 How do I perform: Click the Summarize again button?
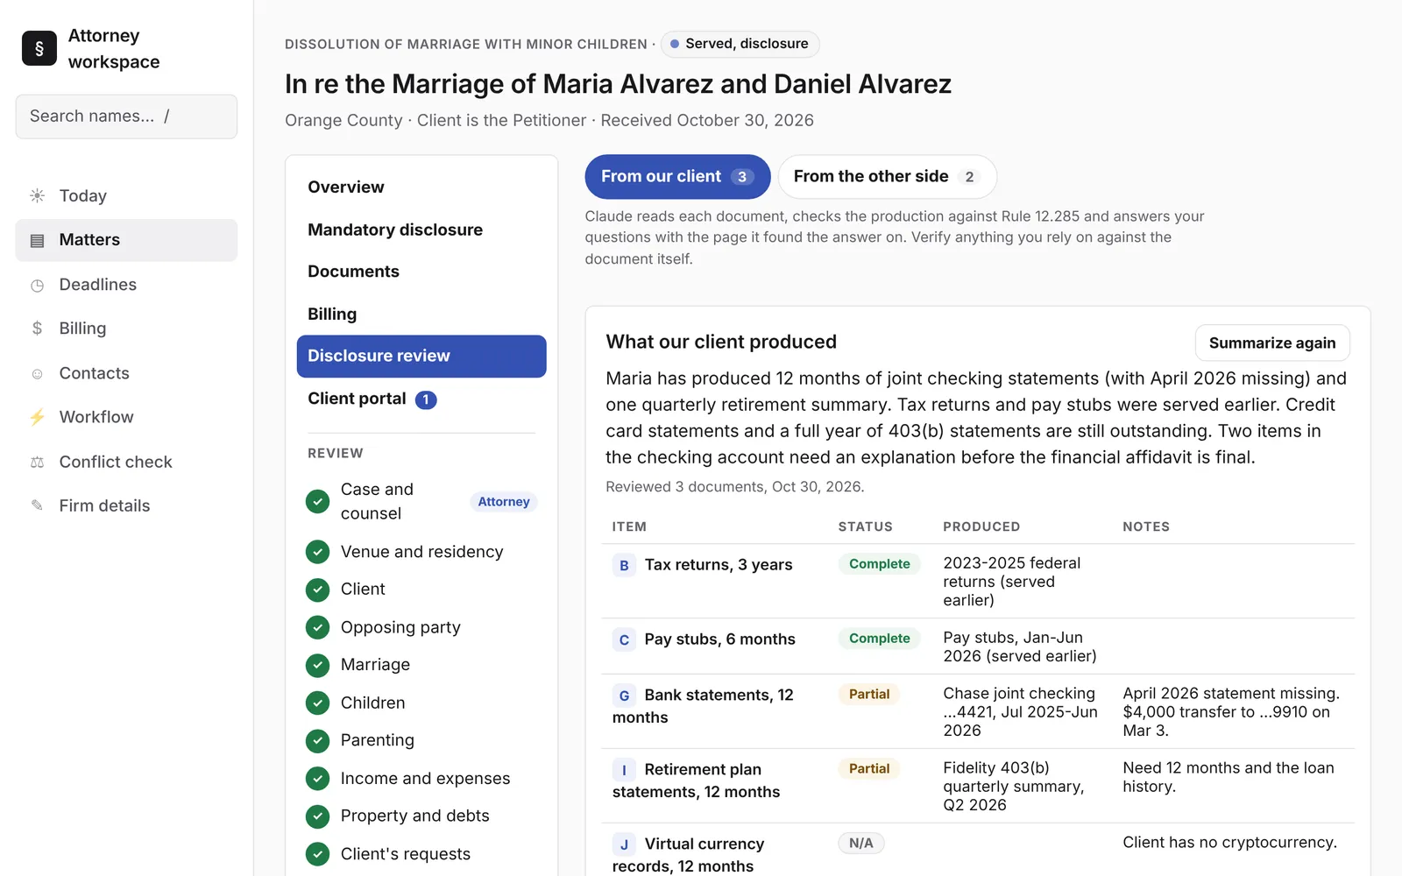(1272, 343)
